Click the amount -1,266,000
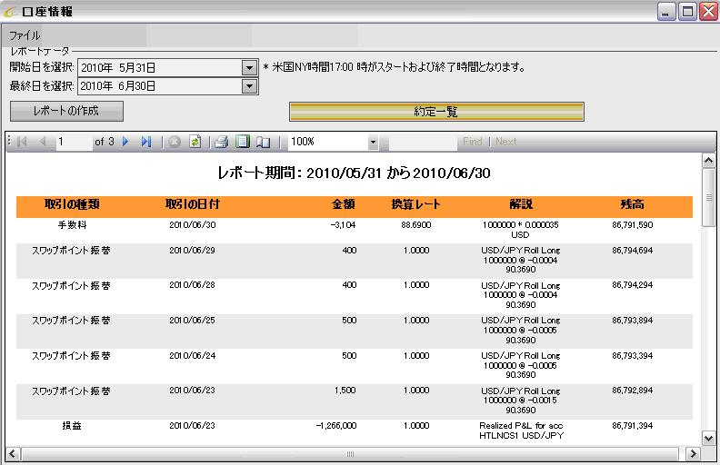The width and height of the screenshot is (720, 465). point(336,426)
